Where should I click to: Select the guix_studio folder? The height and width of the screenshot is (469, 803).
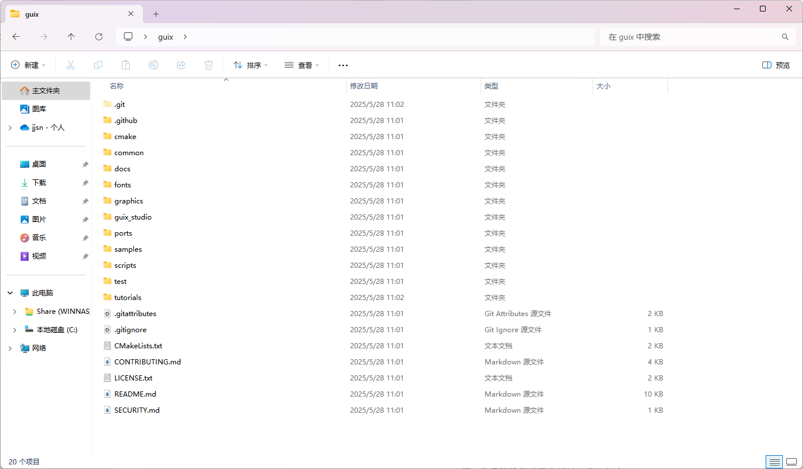coord(133,217)
